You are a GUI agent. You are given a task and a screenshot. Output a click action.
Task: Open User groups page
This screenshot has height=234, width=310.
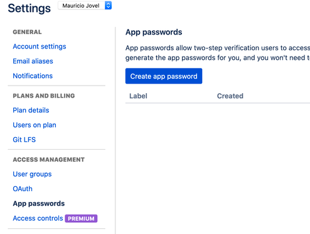(32, 174)
